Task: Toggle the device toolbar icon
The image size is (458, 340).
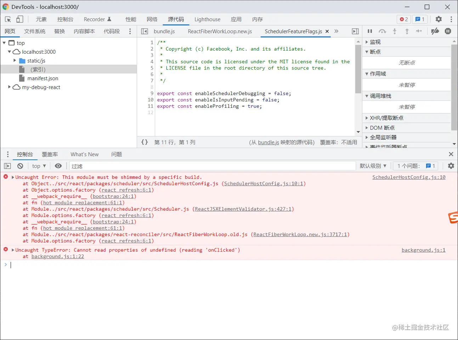Action: (20, 19)
